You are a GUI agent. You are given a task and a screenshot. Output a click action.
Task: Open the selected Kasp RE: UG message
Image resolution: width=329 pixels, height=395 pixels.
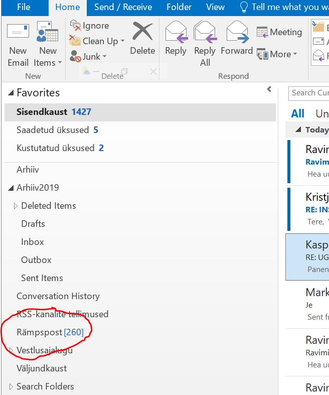307,257
